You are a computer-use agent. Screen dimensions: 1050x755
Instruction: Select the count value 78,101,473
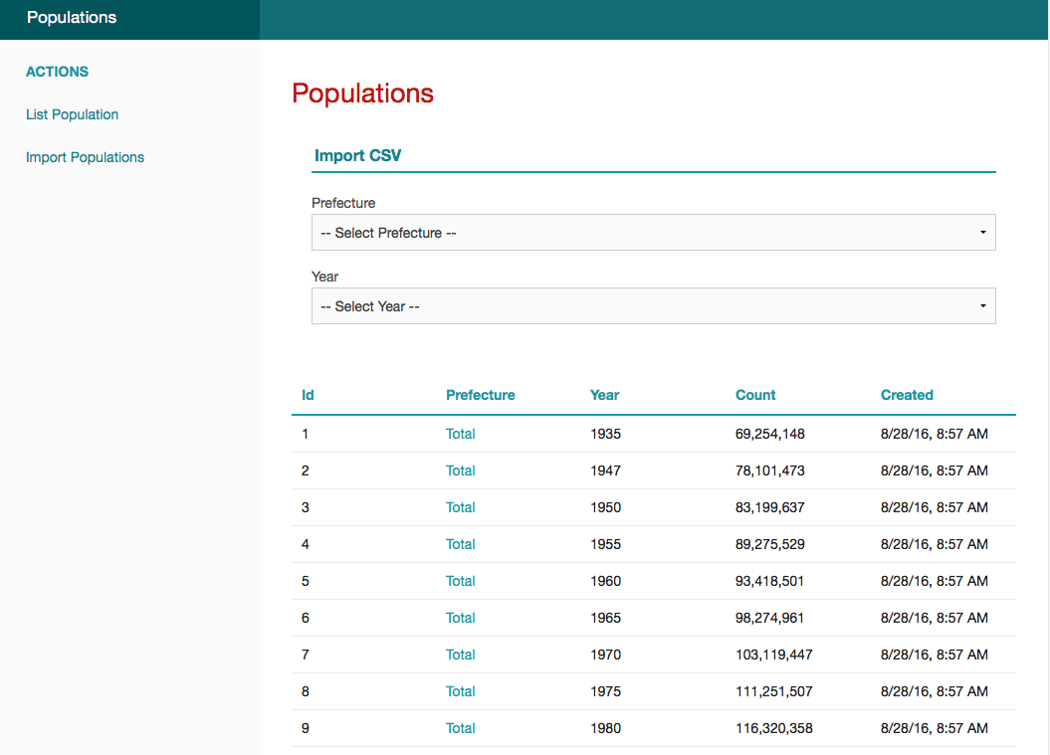(770, 471)
